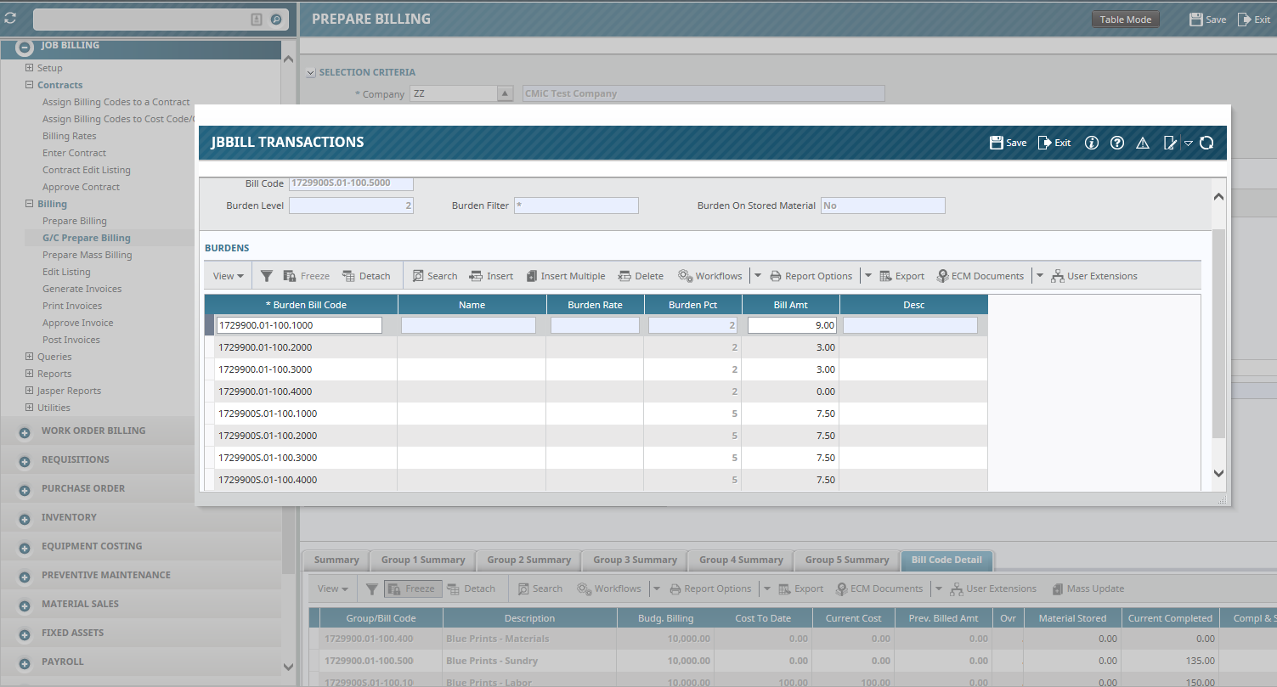Select the Detach icon in Burdens panel

(366, 275)
